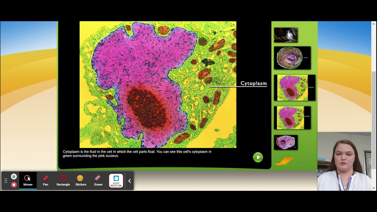377x212 pixels.
Task: Select the highlighted cytoplasm slide thumbnail
Action: click(x=295, y=88)
